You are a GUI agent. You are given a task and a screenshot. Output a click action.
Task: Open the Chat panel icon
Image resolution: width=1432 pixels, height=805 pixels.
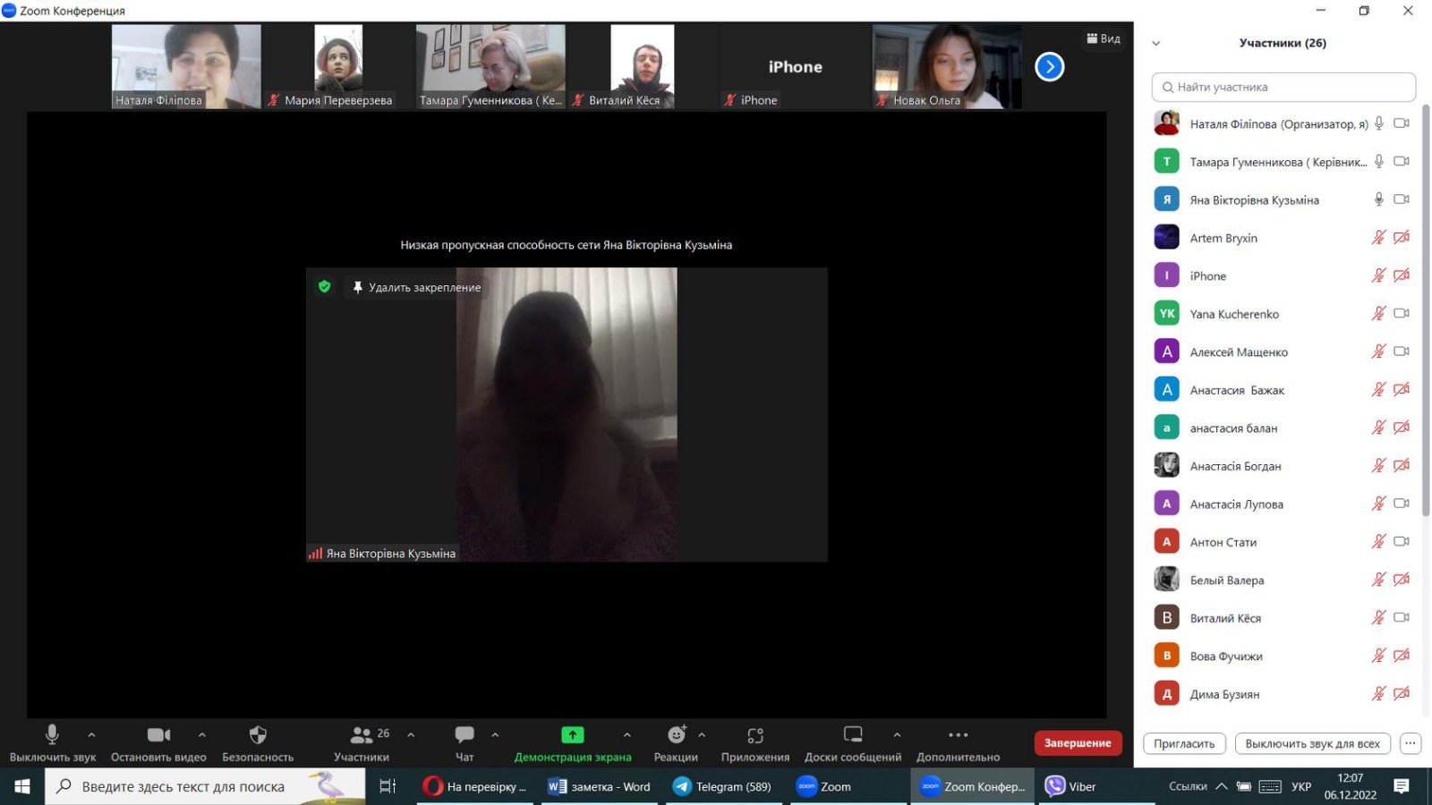[x=465, y=735]
